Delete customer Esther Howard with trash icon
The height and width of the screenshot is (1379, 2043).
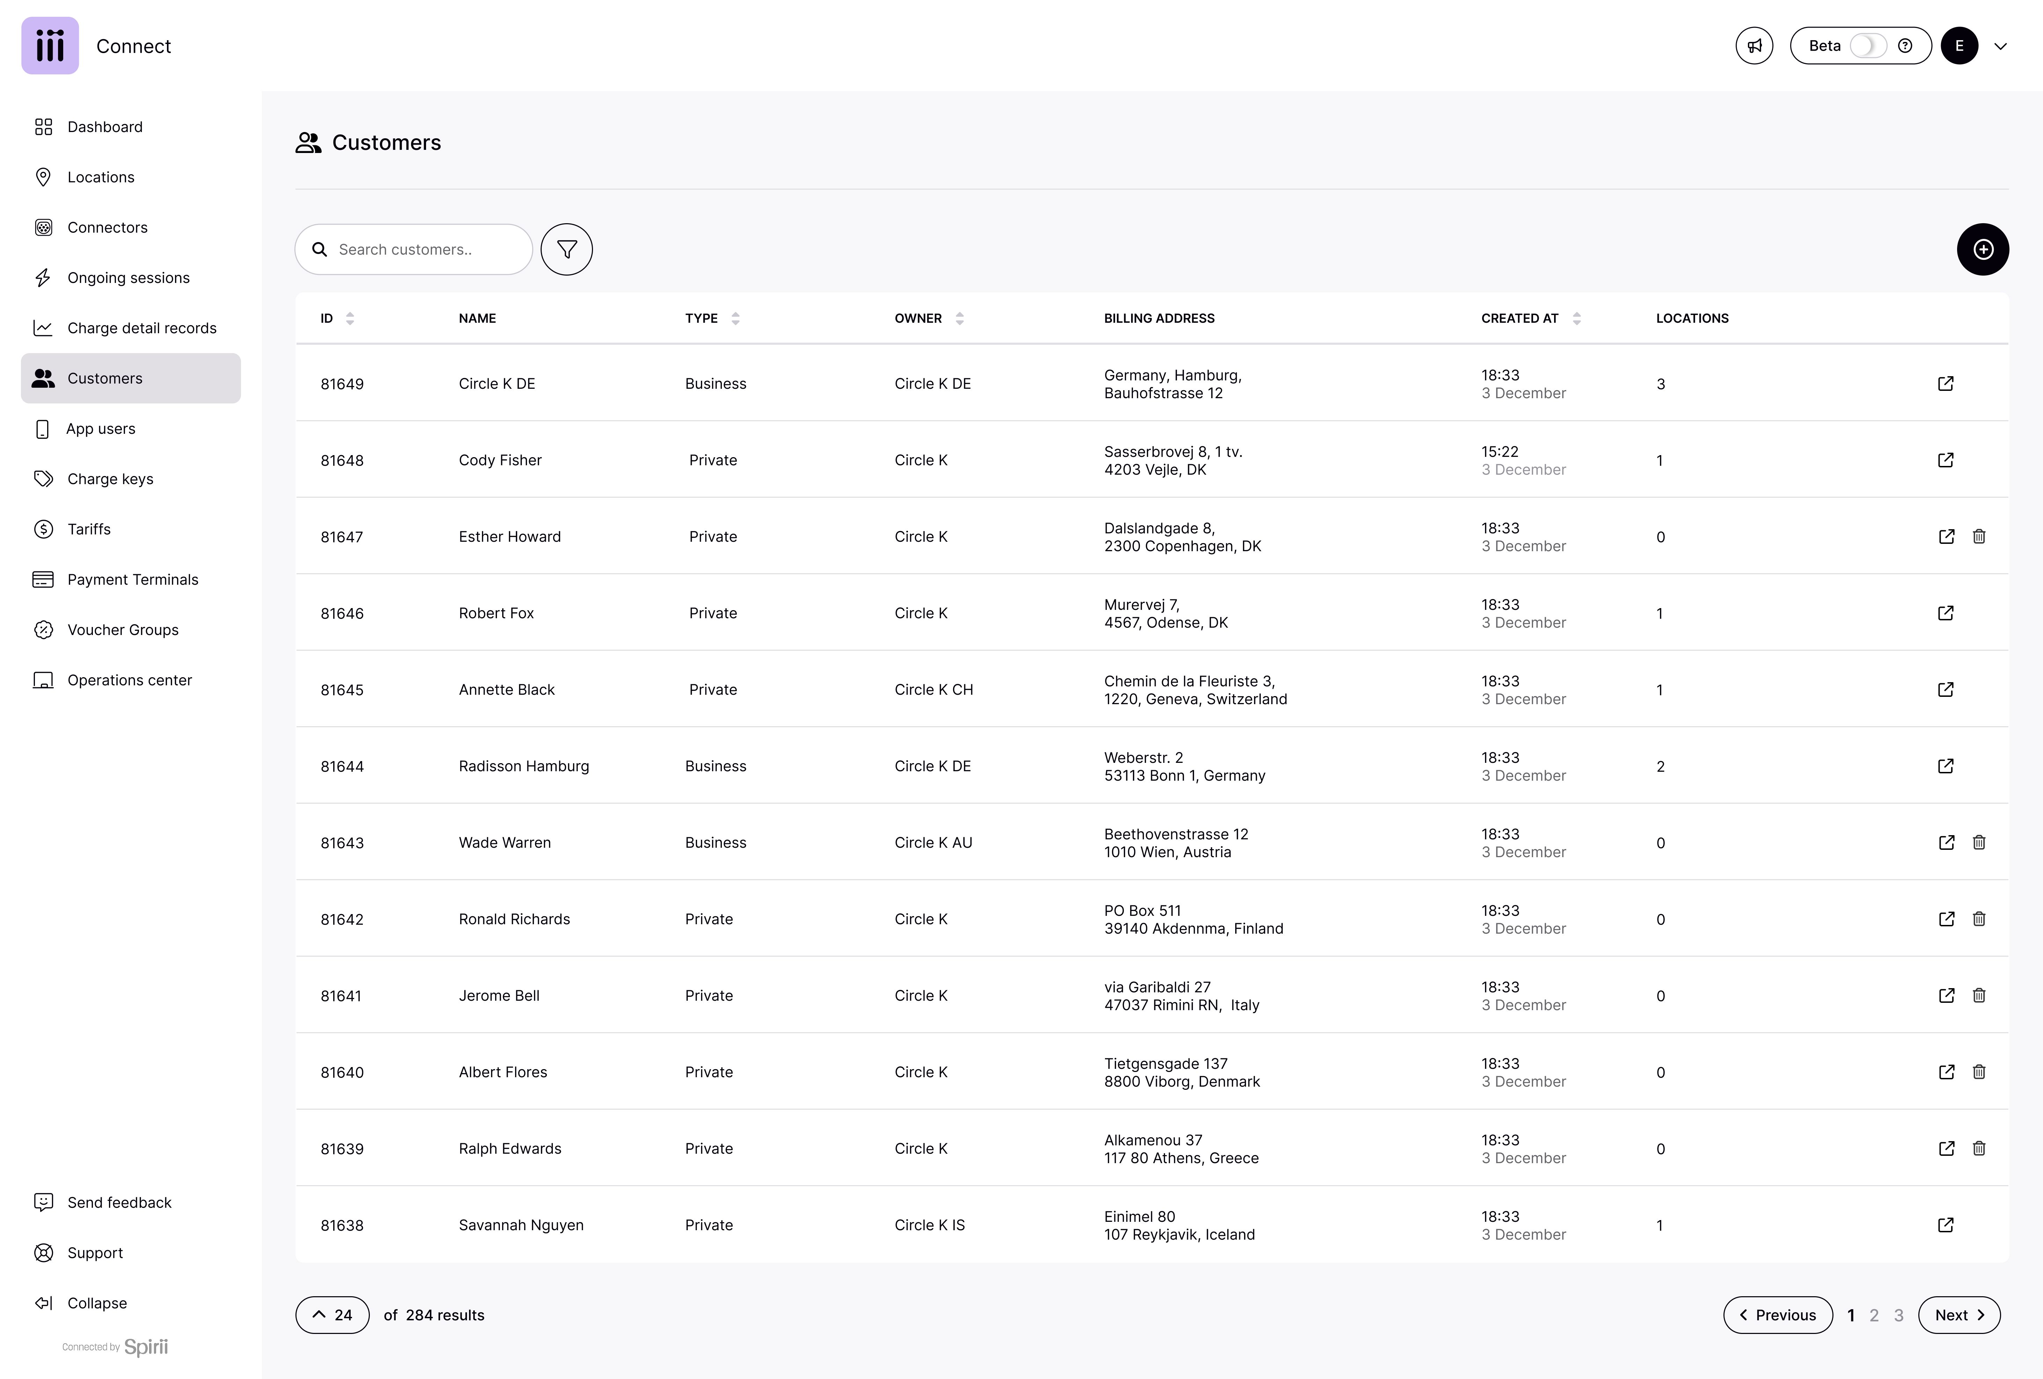click(1979, 537)
